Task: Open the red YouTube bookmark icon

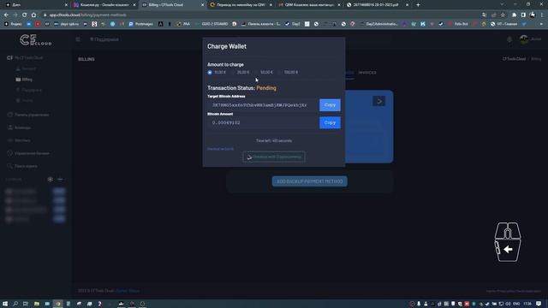Action: (38, 24)
